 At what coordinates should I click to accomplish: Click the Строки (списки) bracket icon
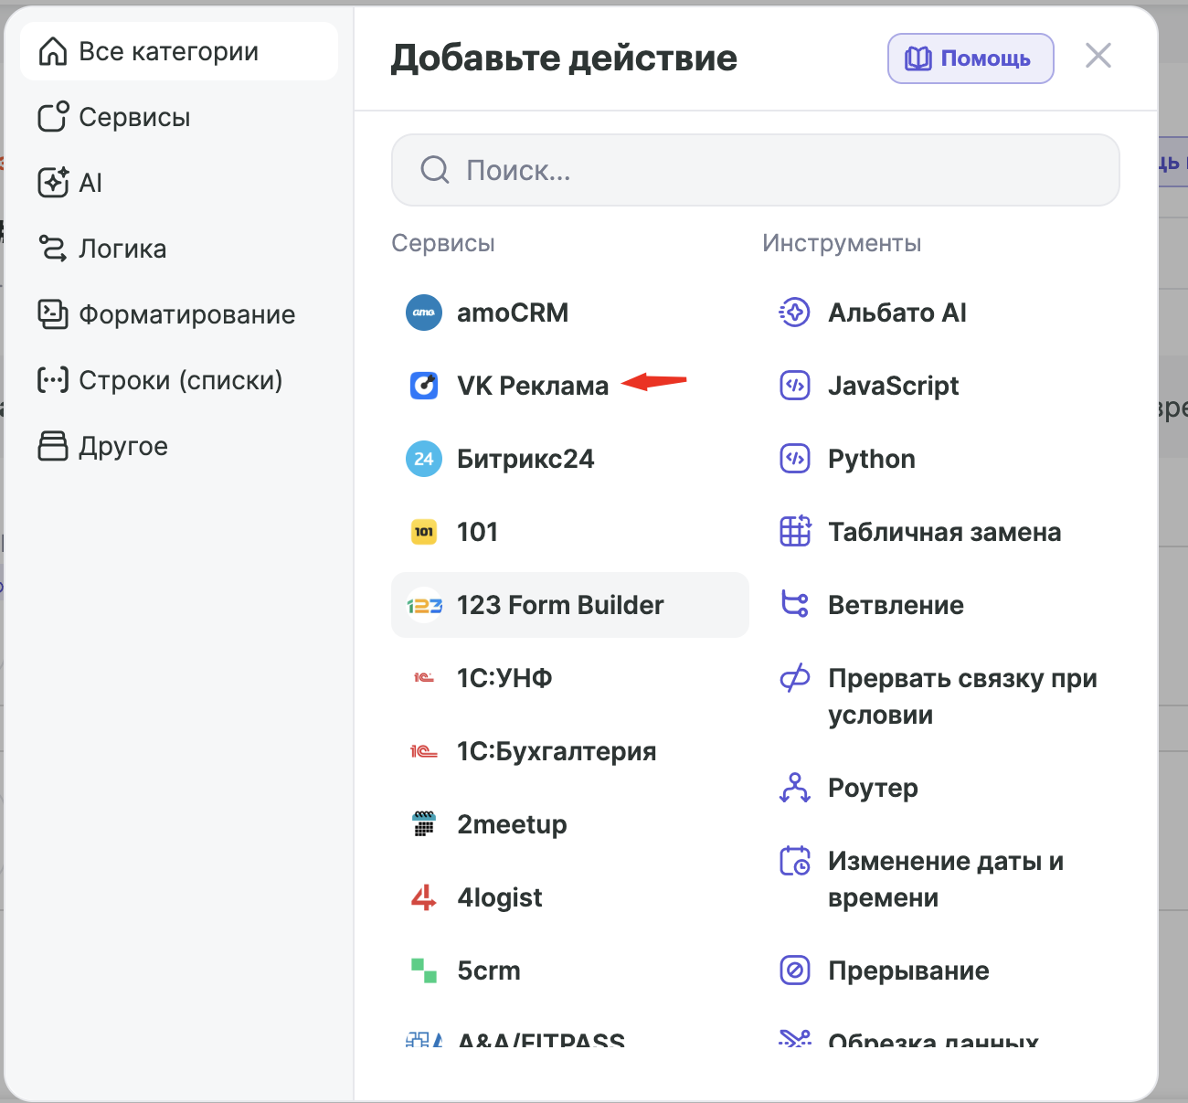pos(53,379)
